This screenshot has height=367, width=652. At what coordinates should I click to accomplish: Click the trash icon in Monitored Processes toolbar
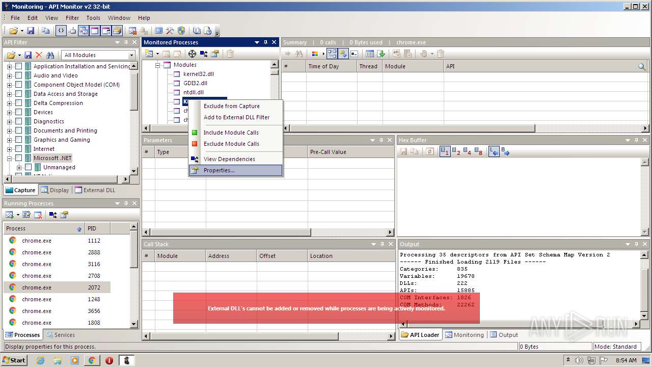[230, 54]
